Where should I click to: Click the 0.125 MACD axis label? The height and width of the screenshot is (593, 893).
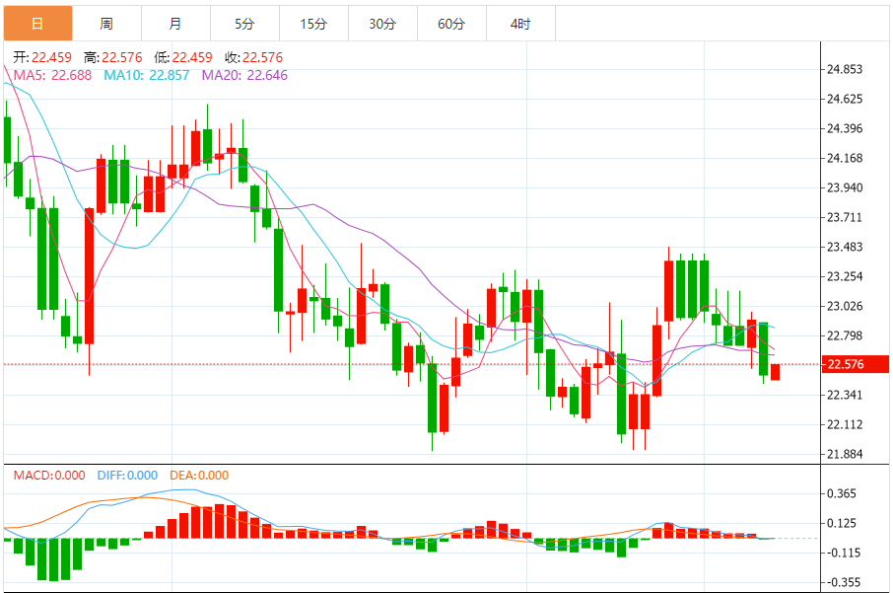point(841,523)
